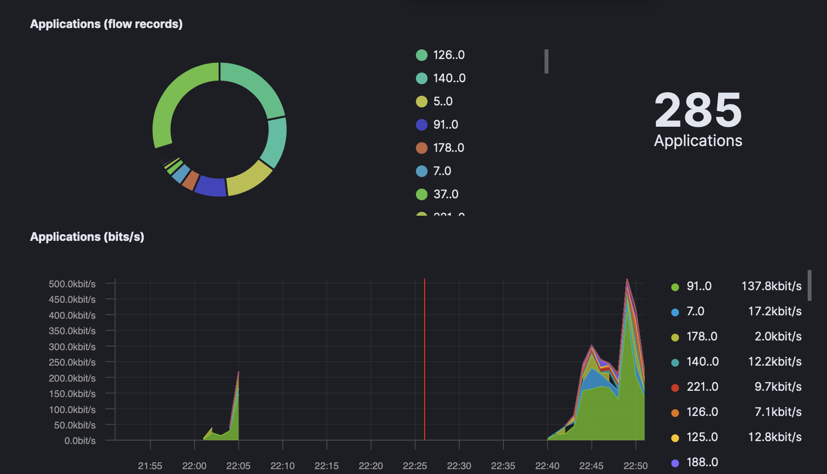This screenshot has width=827, height=474.
Task: Click the yellow 5..0 color swatch
Action: click(421, 101)
